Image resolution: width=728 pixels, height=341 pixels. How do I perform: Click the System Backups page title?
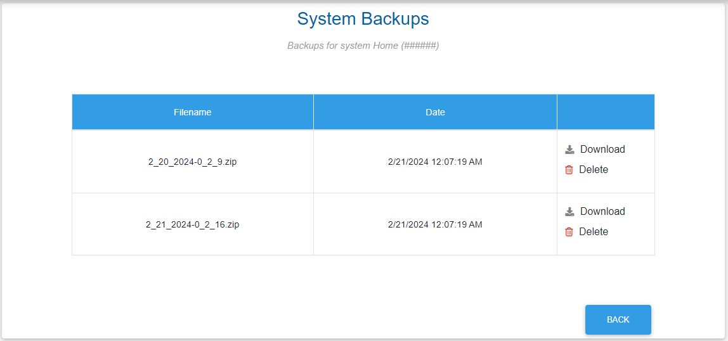pos(363,19)
